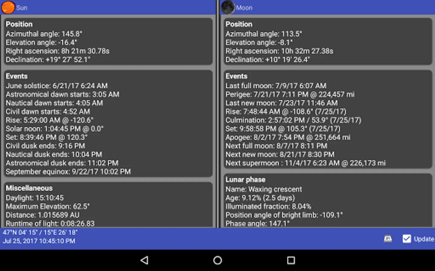Tap the orange Sun icon
The image size is (435, 271).
8,7
